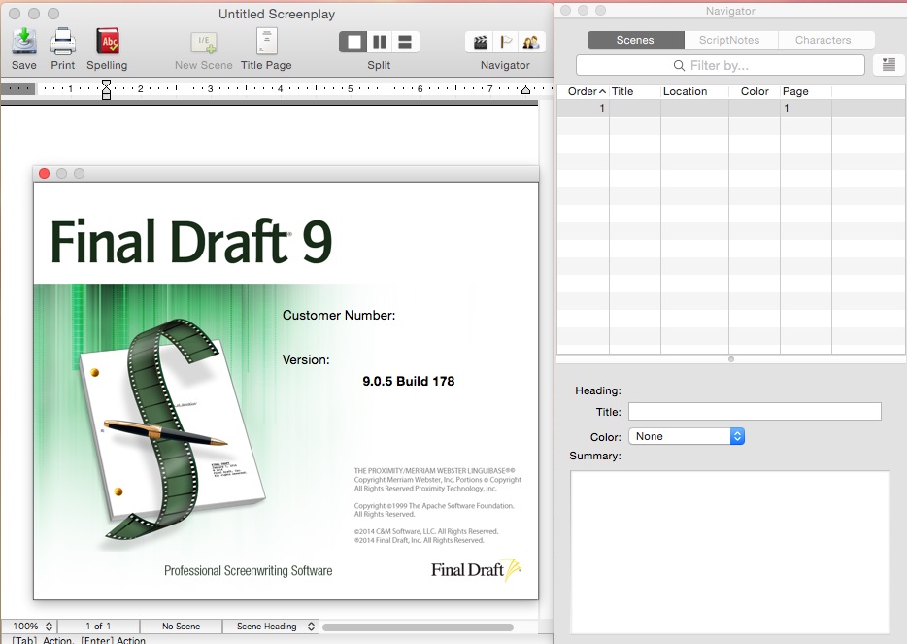
Task: Open the Title Page icon
Action: click(x=267, y=41)
